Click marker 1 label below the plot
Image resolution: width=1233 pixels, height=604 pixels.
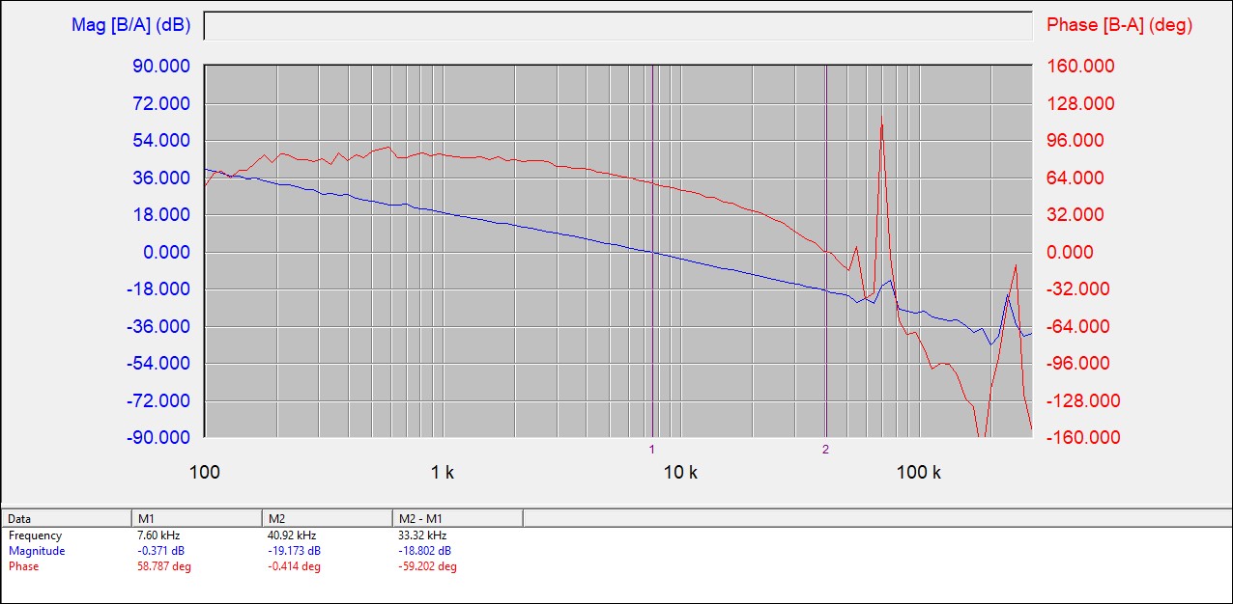tap(652, 450)
